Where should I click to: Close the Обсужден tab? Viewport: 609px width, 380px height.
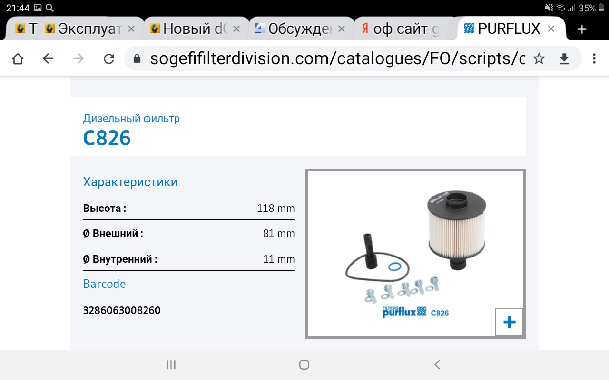[341, 29]
